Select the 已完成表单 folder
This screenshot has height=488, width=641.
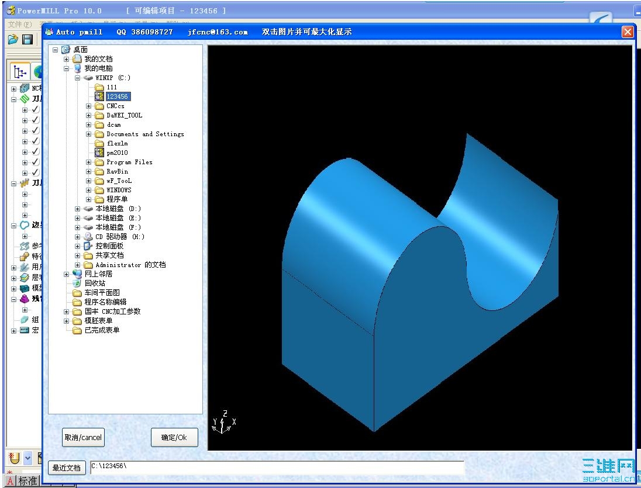tap(102, 330)
